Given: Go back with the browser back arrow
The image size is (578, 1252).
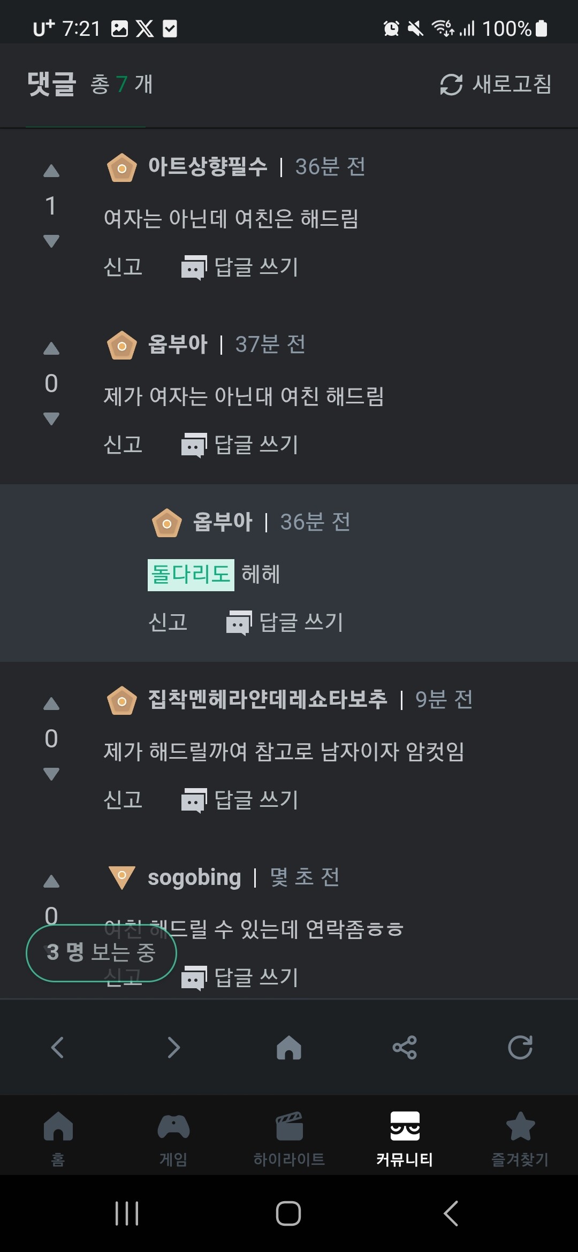Looking at the screenshot, I should 58,1047.
